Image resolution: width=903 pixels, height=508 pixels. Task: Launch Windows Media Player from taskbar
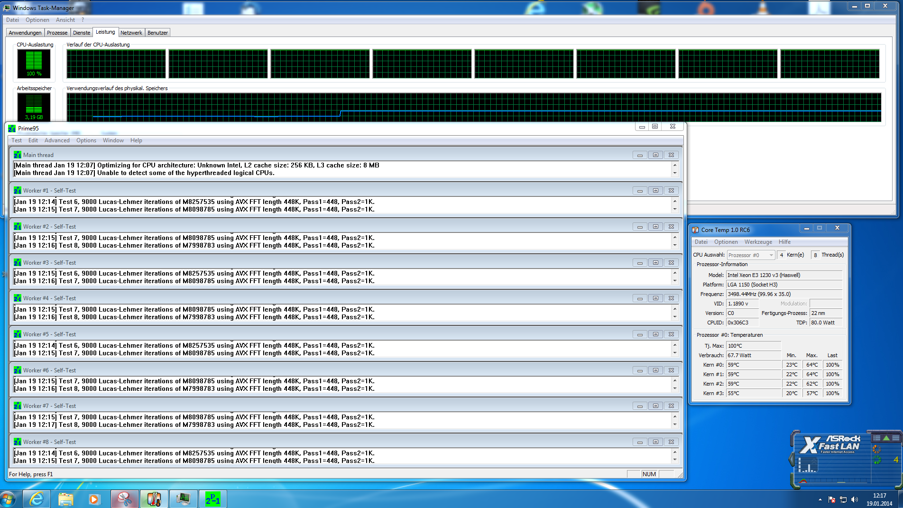[94, 499]
